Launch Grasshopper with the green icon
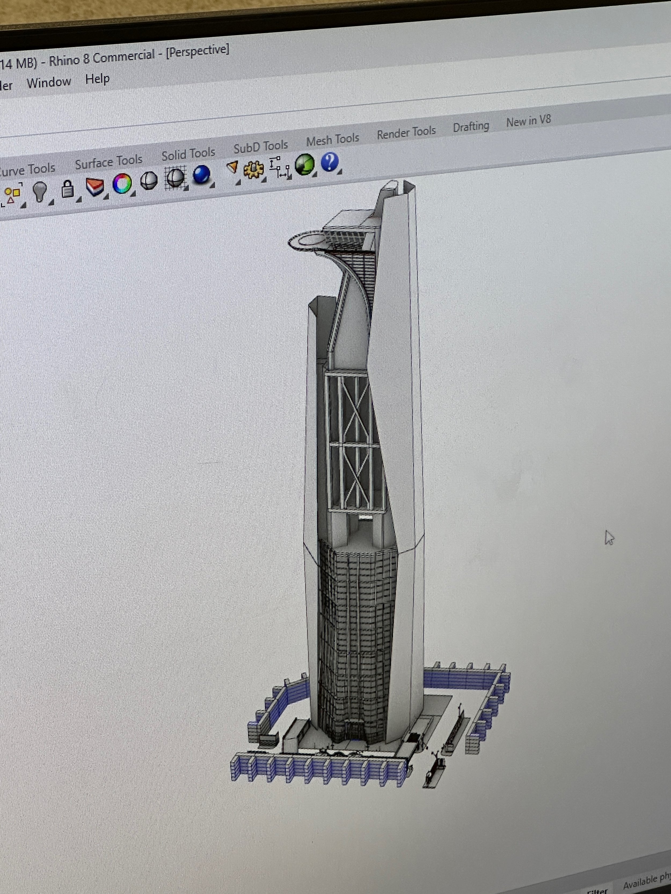Image resolution: width=671 pixels, height=894 pixels. (305, 164)
